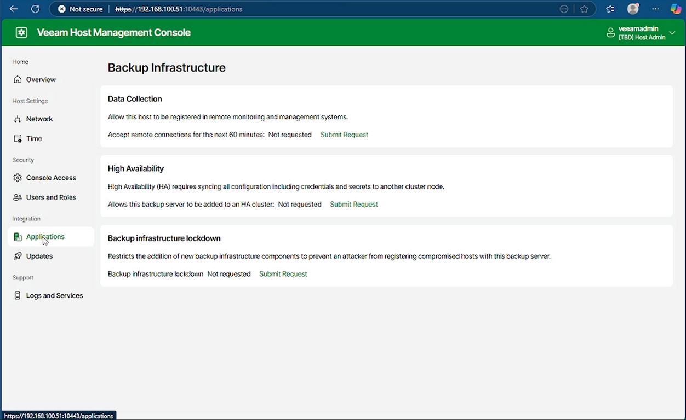The image size is (686, 420).
Task: Submit Request for Backup infrastructure lockdown
Action: point(283,274)
